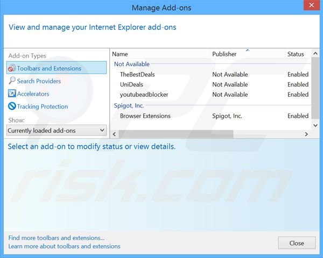
Task: Click the Search Providers magnifier icon
Action: click(x=12, y=81)
